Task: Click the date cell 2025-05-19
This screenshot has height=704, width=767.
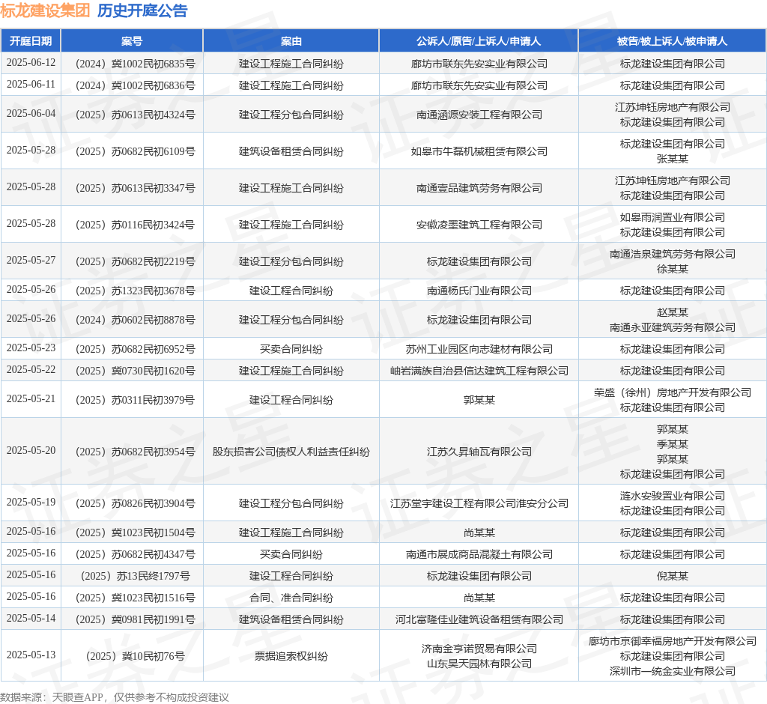Action: point(31,503)
